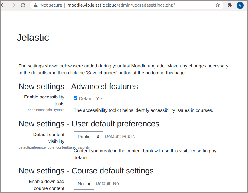Click the Default content visibility label
The width and height of the screenshot is (248, 193).
point(49,138)
